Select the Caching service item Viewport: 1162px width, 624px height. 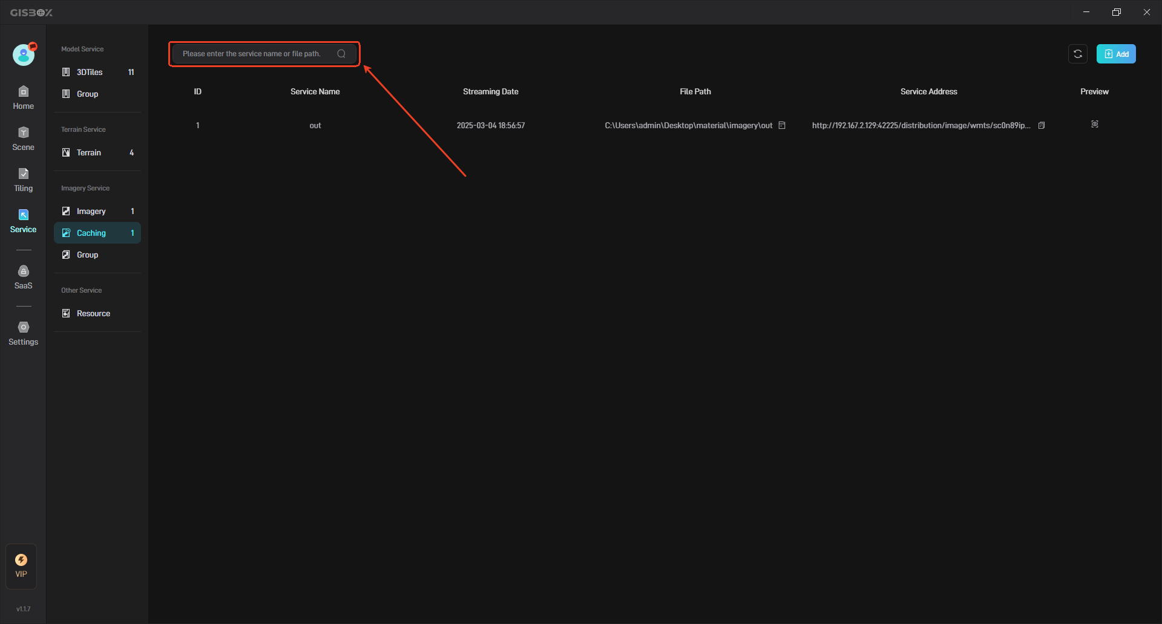(97, 233)
